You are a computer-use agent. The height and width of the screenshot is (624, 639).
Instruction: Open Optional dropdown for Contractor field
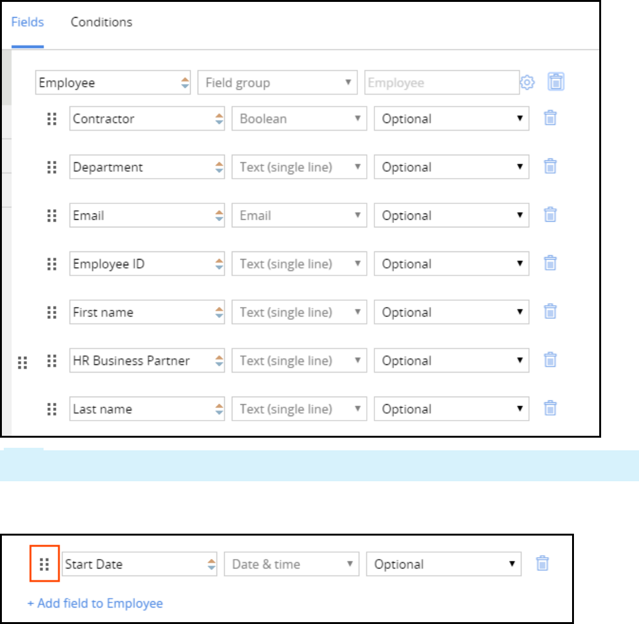coord(451,119)
